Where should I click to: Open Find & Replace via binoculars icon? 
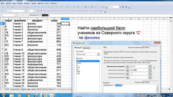(85, 7)
